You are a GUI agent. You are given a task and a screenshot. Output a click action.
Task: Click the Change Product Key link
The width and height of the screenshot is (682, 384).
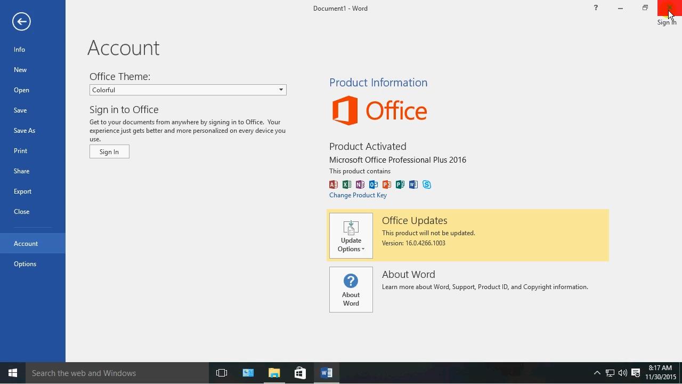(358, 195)
